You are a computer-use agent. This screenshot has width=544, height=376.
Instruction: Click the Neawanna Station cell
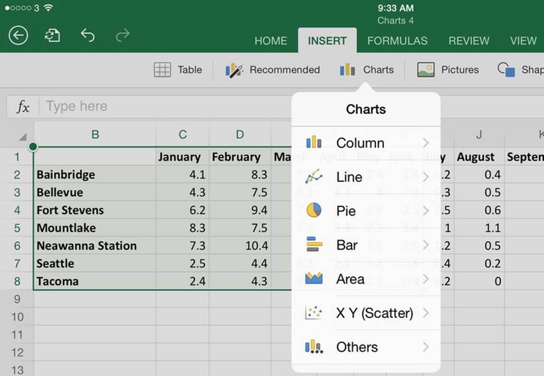(x=95, y=246)
